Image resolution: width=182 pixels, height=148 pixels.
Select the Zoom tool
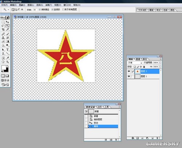(x=7, y=62)
